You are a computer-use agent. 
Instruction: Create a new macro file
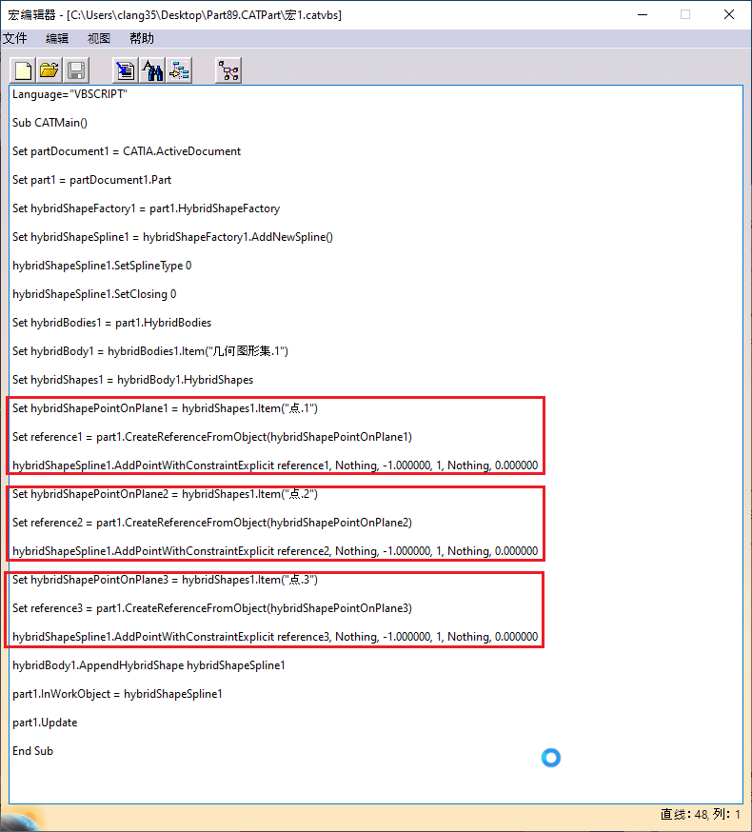pos(24,70)
